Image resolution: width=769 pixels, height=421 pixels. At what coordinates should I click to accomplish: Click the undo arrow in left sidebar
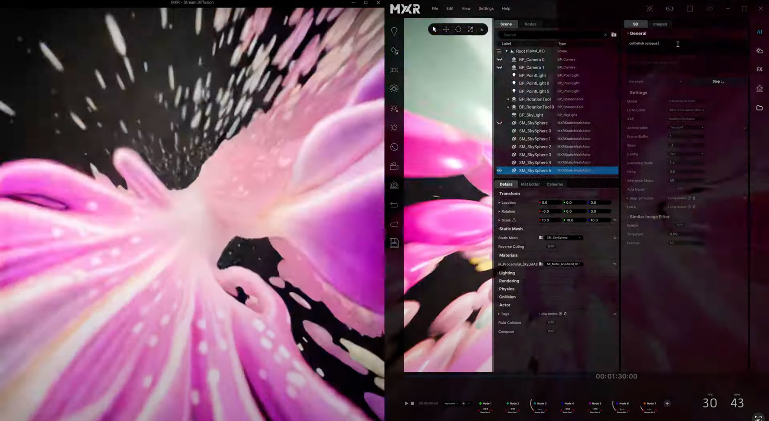[x=394, y=205]
